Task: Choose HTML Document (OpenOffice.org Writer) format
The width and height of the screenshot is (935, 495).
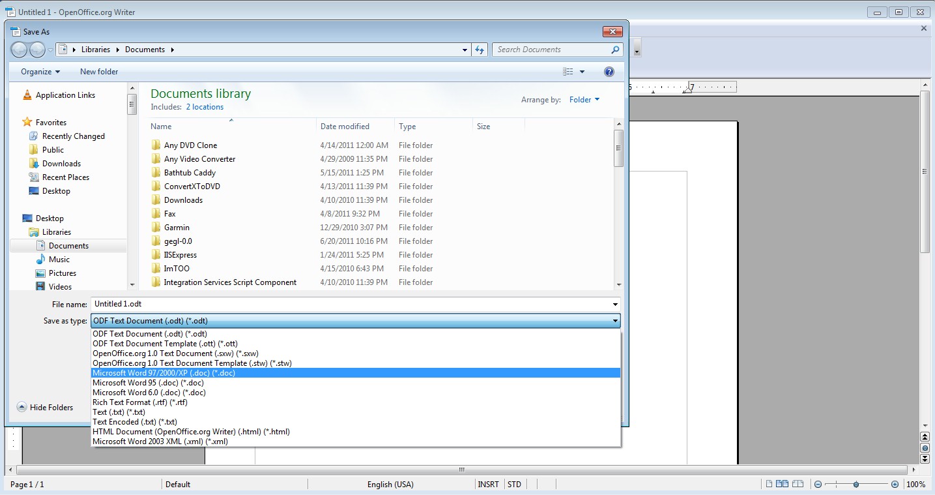Action: (x=356, y=432)
